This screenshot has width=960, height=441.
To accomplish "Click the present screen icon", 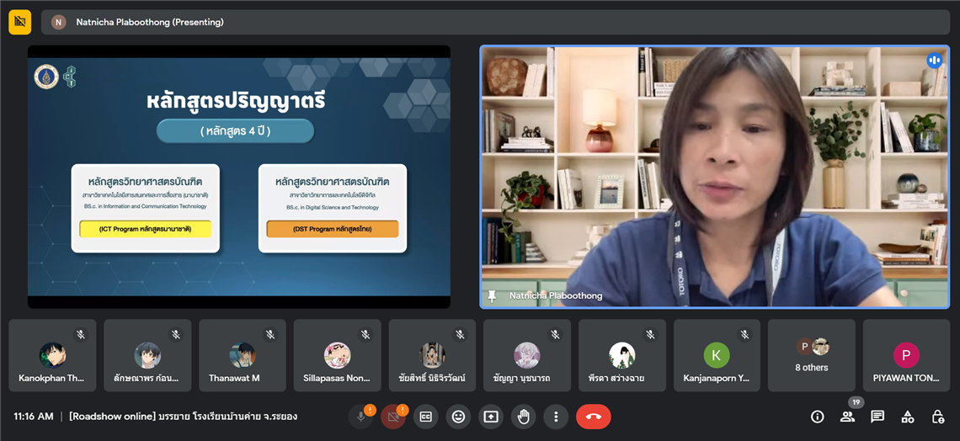I will [x=491, y=417].
